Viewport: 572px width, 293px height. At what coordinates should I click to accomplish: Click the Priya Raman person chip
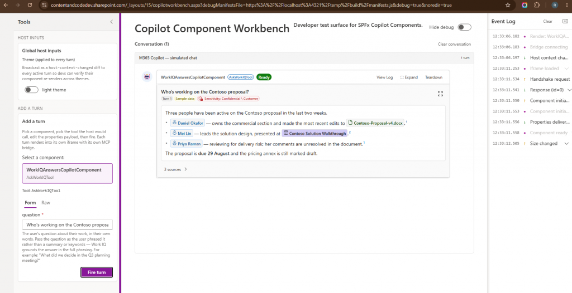click(186, 144)
